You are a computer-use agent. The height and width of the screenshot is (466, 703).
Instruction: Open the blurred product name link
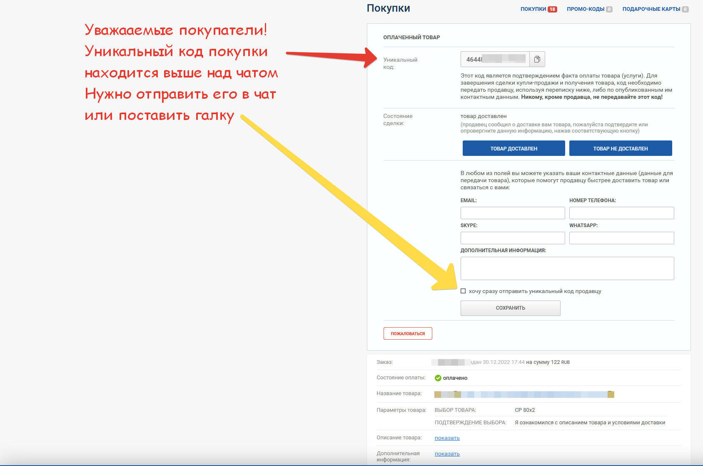coord(524,394)
